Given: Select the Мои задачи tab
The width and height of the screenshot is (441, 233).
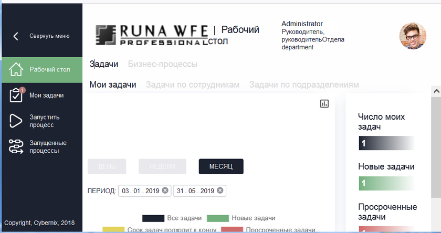Looking at the screenshot, I should point(113,84).
